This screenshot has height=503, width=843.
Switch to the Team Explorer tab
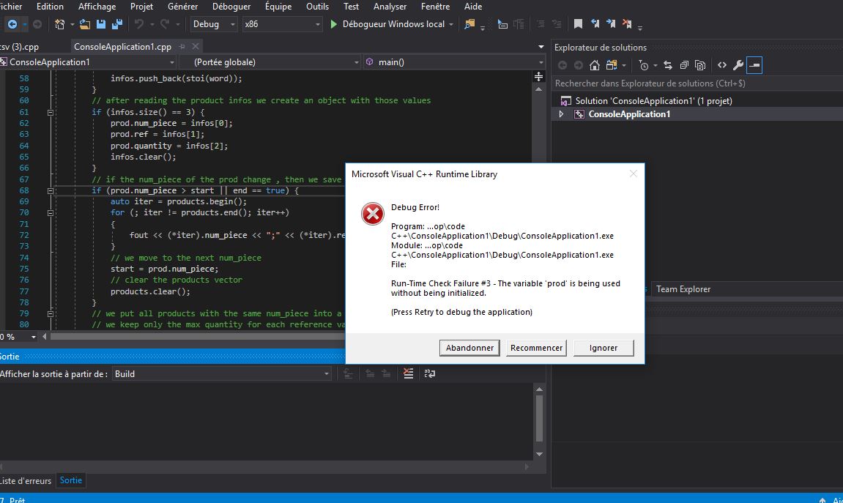683,289
